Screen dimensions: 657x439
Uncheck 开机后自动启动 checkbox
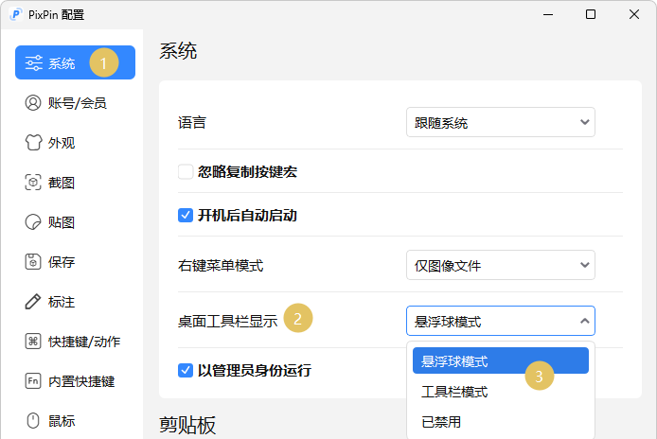186,216
